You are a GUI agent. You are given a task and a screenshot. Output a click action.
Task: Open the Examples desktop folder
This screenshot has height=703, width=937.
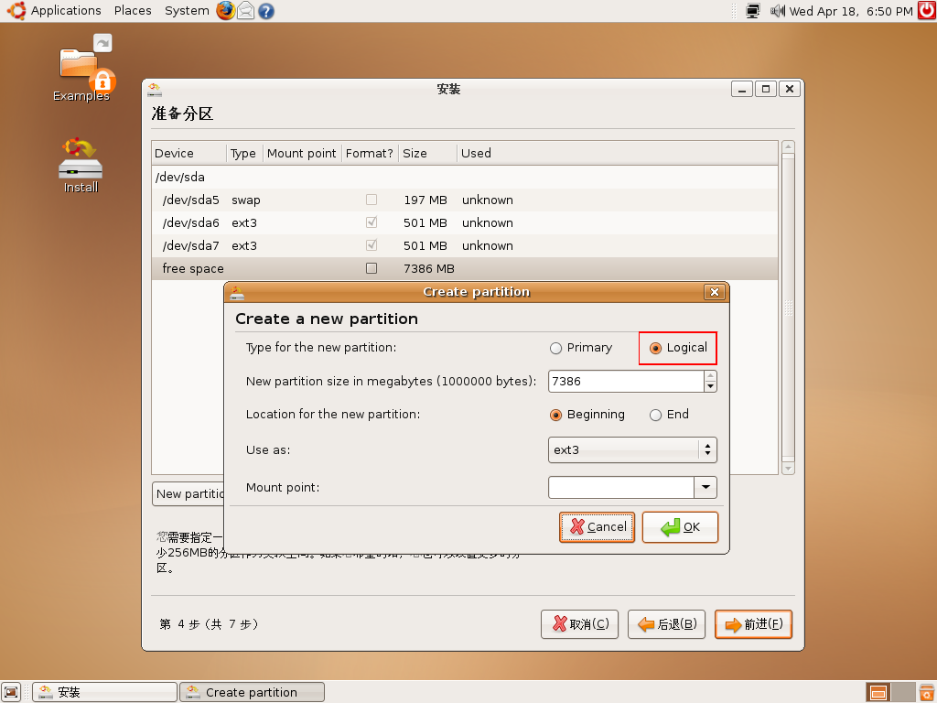click(x=81, y=68)
